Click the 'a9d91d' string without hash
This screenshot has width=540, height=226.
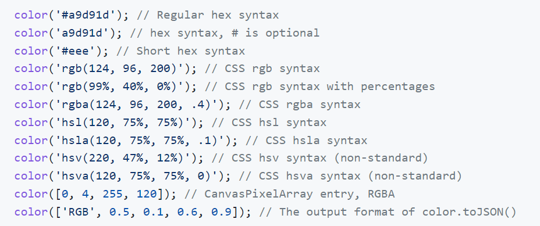pos(82,33)
